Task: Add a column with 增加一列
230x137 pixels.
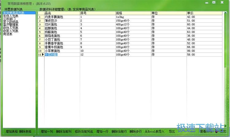Action: click(x=47, y=131)
